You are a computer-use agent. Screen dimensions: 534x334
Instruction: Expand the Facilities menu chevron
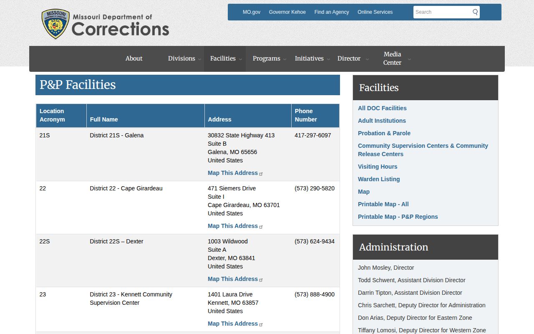[240, 59]
